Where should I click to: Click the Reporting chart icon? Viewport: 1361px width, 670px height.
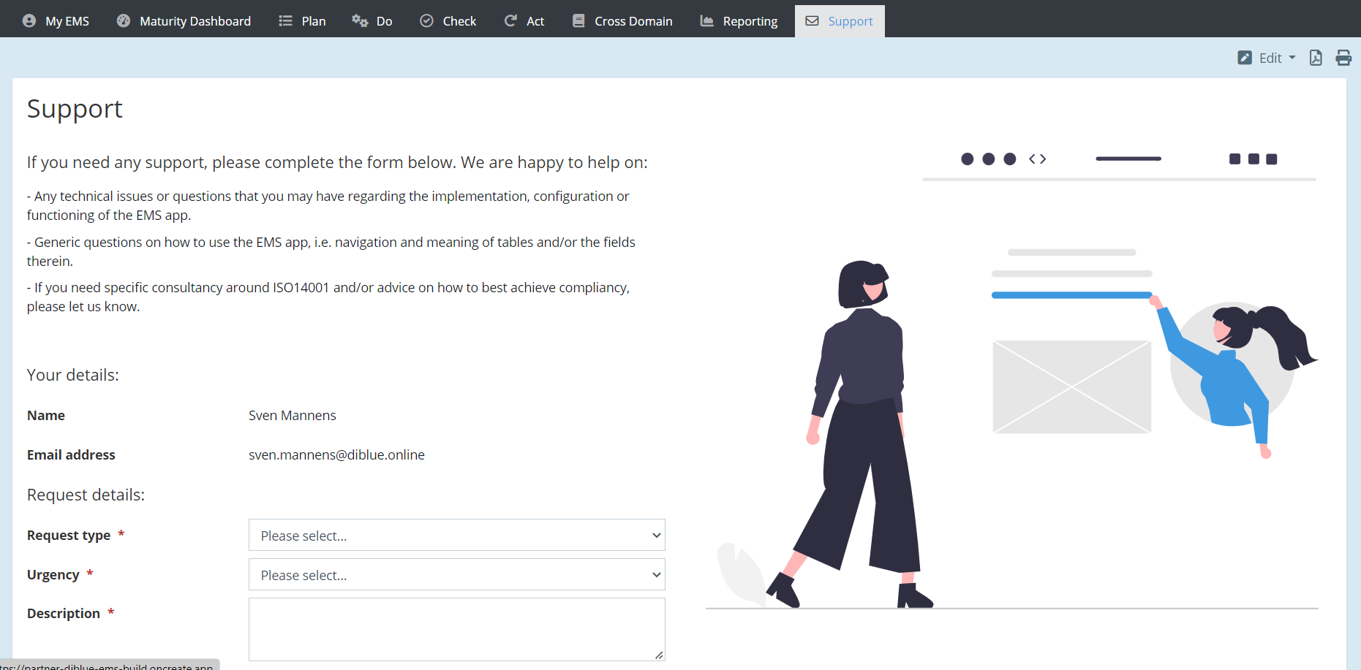click(x=706, y=21)
